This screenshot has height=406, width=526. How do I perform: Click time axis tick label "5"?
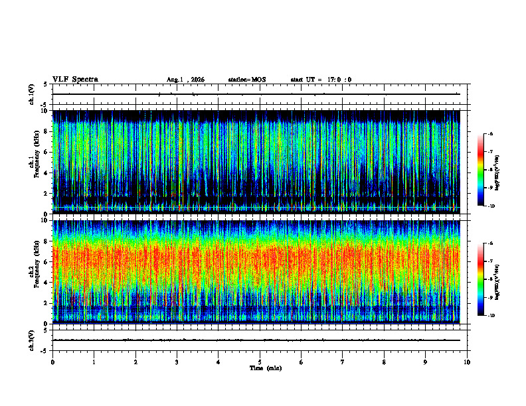(260, 362)
